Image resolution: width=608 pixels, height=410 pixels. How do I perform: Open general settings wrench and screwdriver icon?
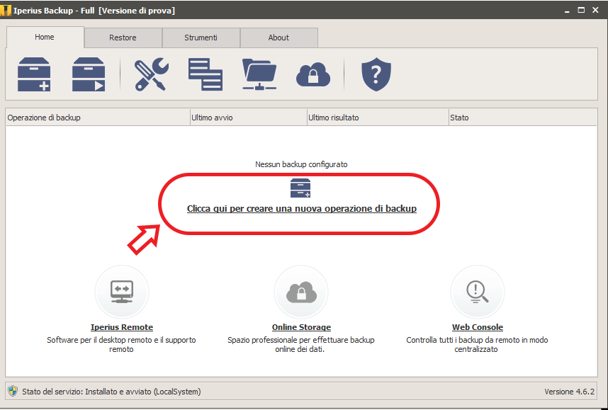pos(151,74)
